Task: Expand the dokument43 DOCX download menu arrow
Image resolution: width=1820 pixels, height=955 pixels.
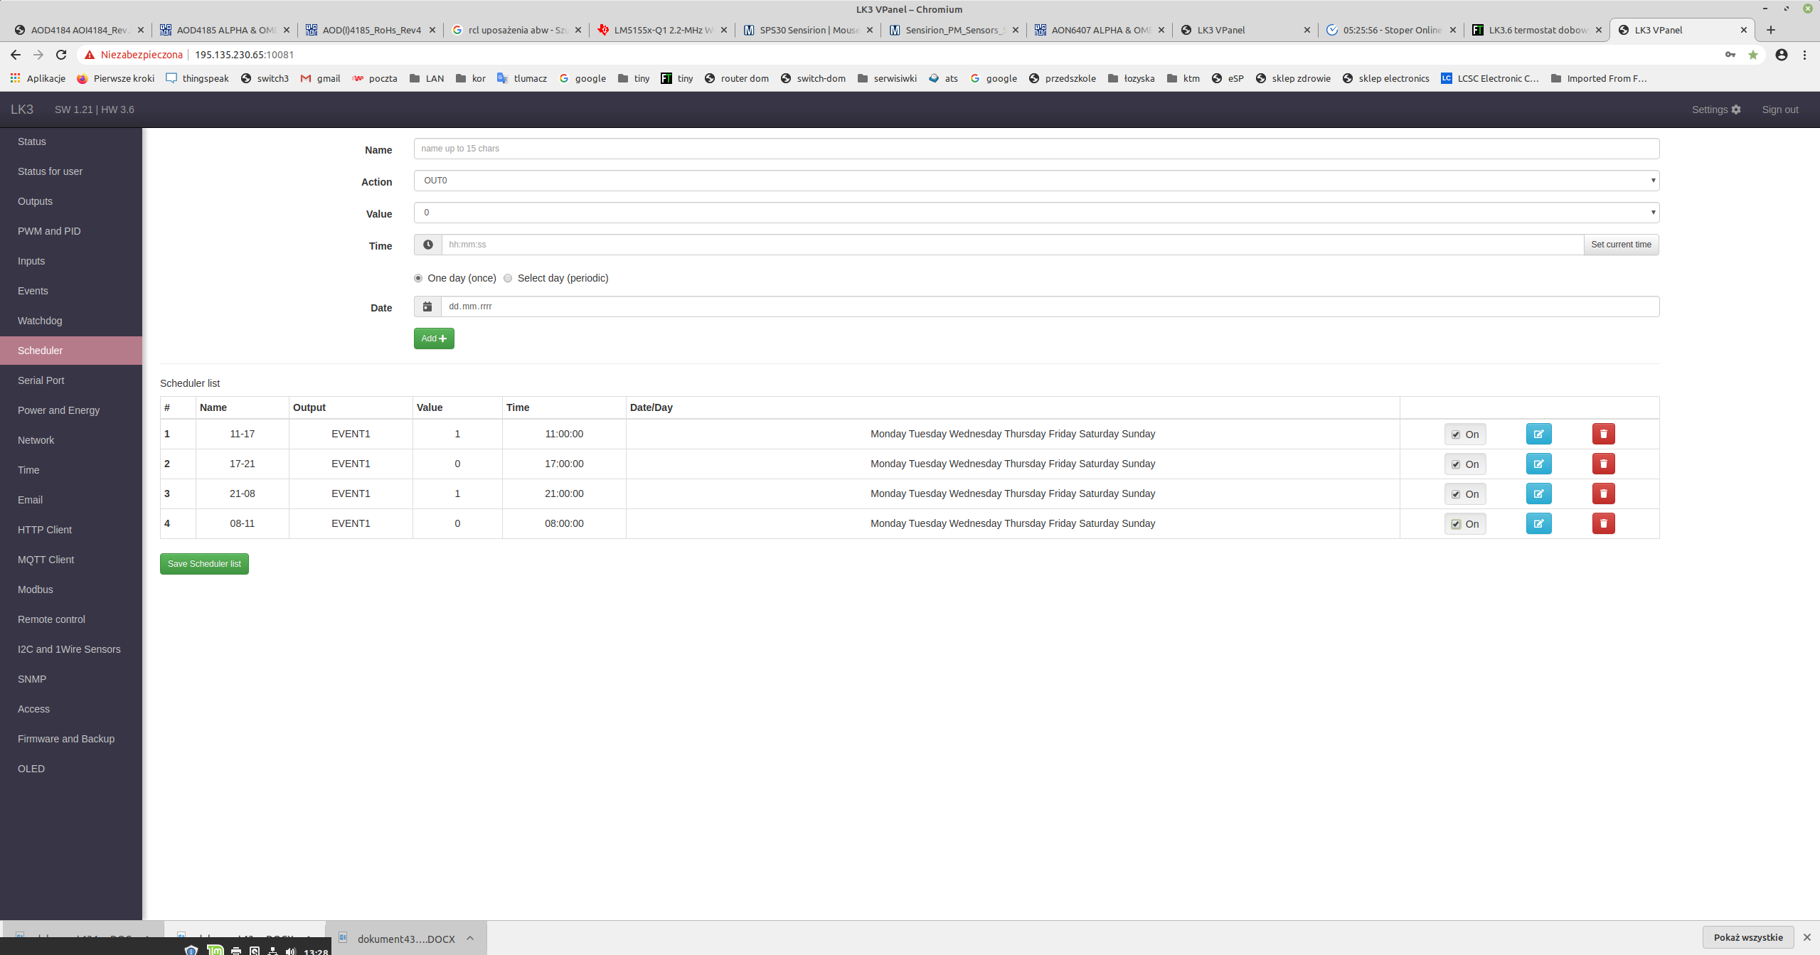Action: (x=470, y=938)
